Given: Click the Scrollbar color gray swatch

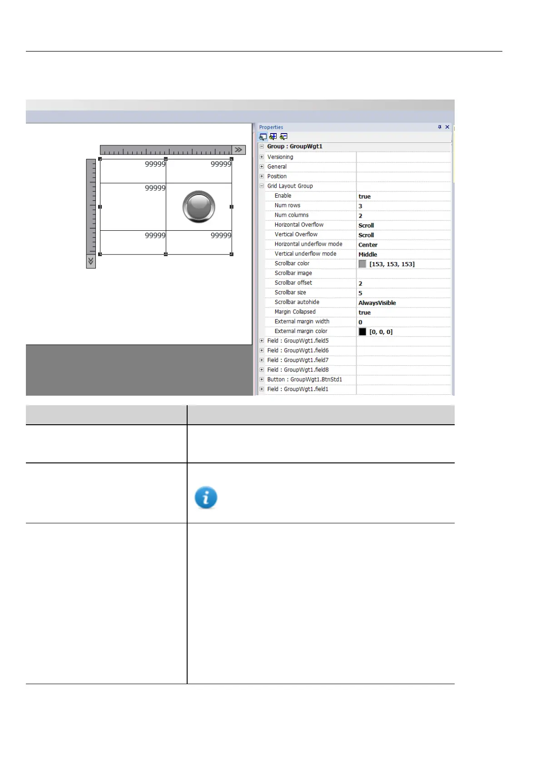Looking at the screenshot, I should coord(362,264).
